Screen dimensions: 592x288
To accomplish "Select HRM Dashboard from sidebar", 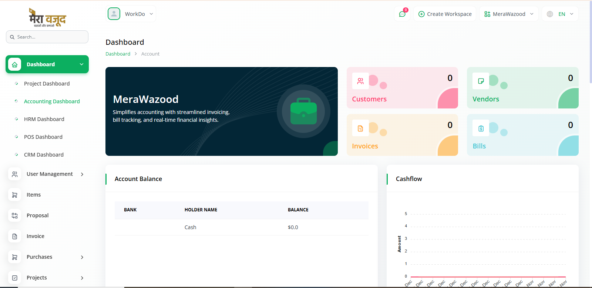I will (44, 119).
